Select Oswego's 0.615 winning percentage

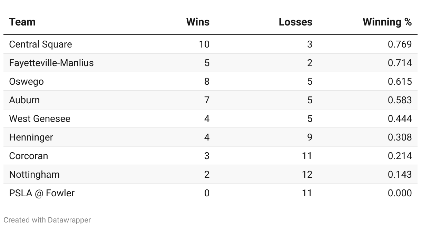(x=400, y=82)
